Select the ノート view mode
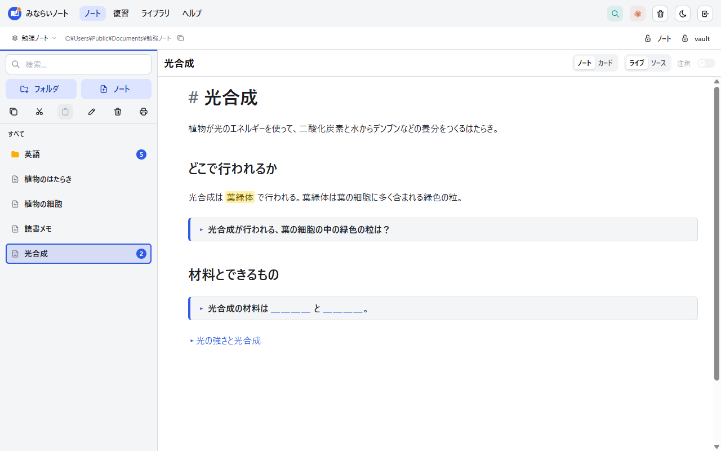The width and height of the screenshot is (721, 451). (x=584, y=63)
